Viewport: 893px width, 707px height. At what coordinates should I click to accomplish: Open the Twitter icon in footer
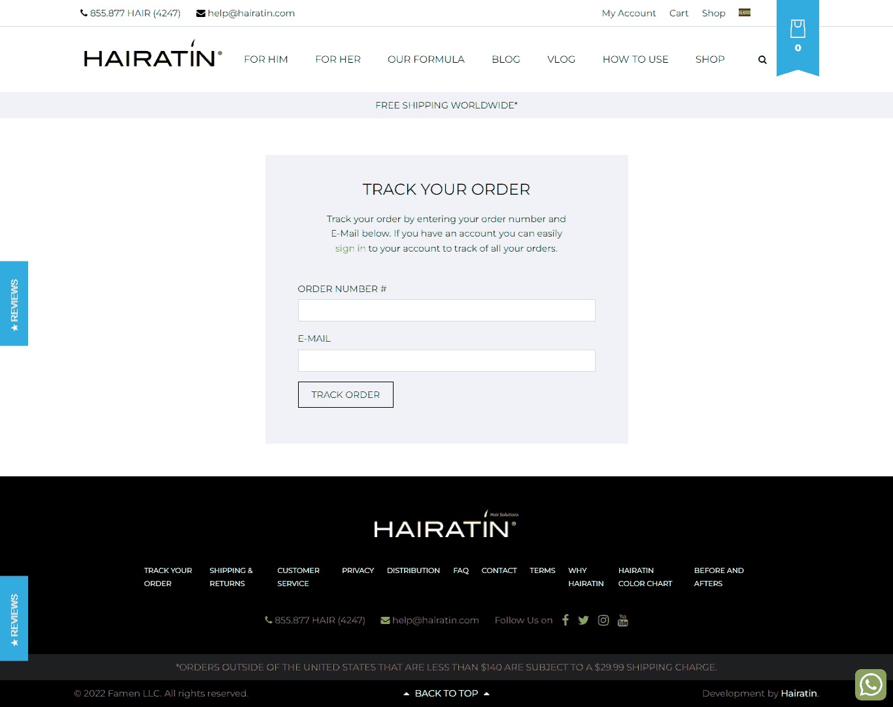pyautogui.click(x=584, y=620)
